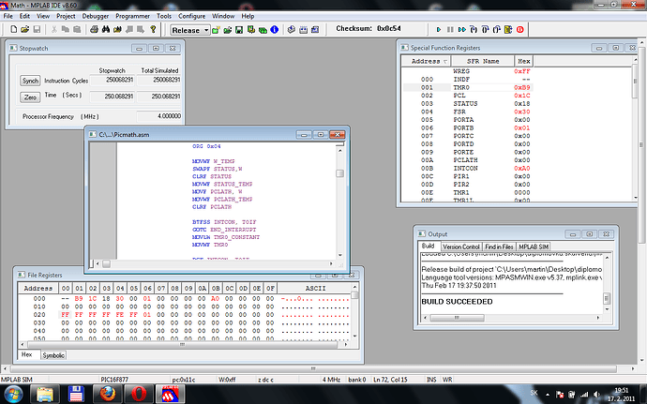
Task: Click the red Breakpoints icon
Action: coord(519,29)
